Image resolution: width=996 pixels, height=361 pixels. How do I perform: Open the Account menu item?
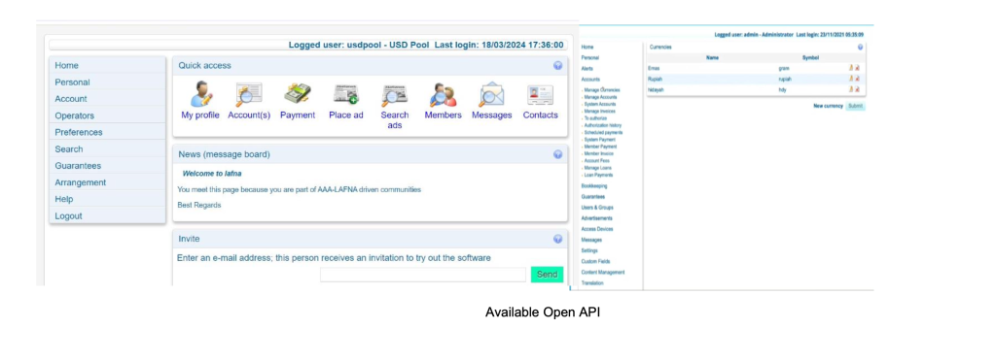pyautogui.click(x=107, y=99)
